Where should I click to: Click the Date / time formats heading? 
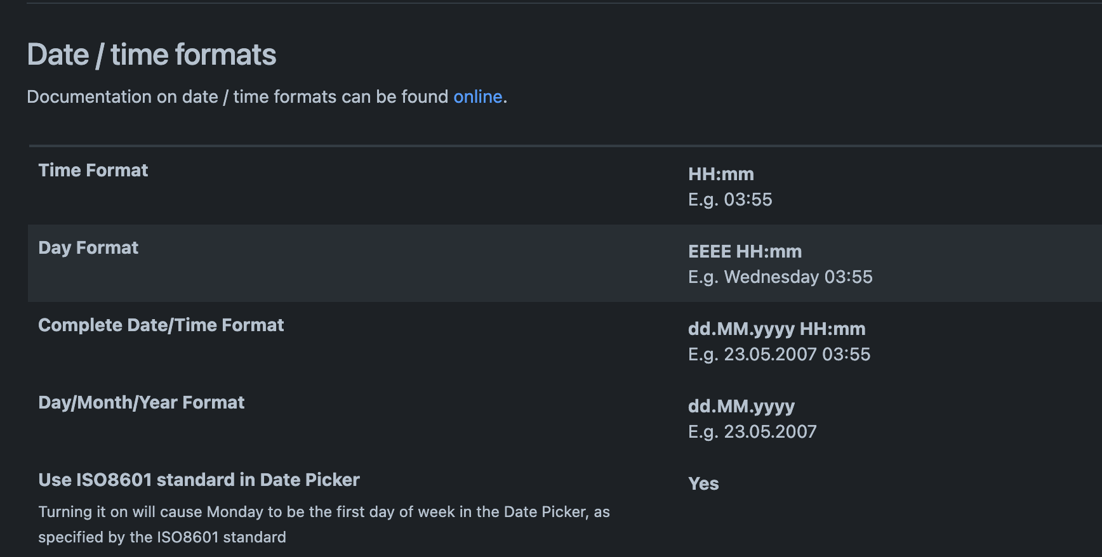[152, 55]
